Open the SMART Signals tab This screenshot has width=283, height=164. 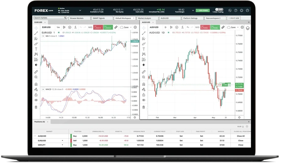[102, 18]
